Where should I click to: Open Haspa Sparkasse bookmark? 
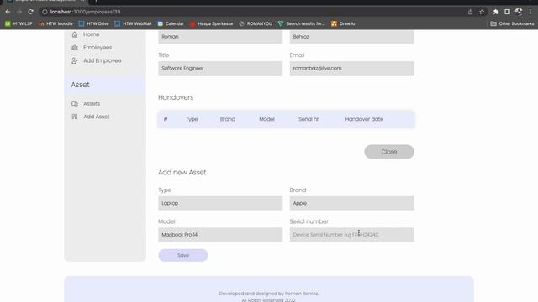point(211,23)
